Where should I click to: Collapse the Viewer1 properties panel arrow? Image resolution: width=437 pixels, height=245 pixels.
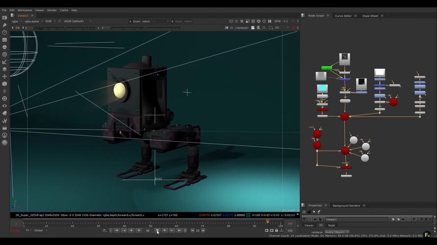(304, 219)
